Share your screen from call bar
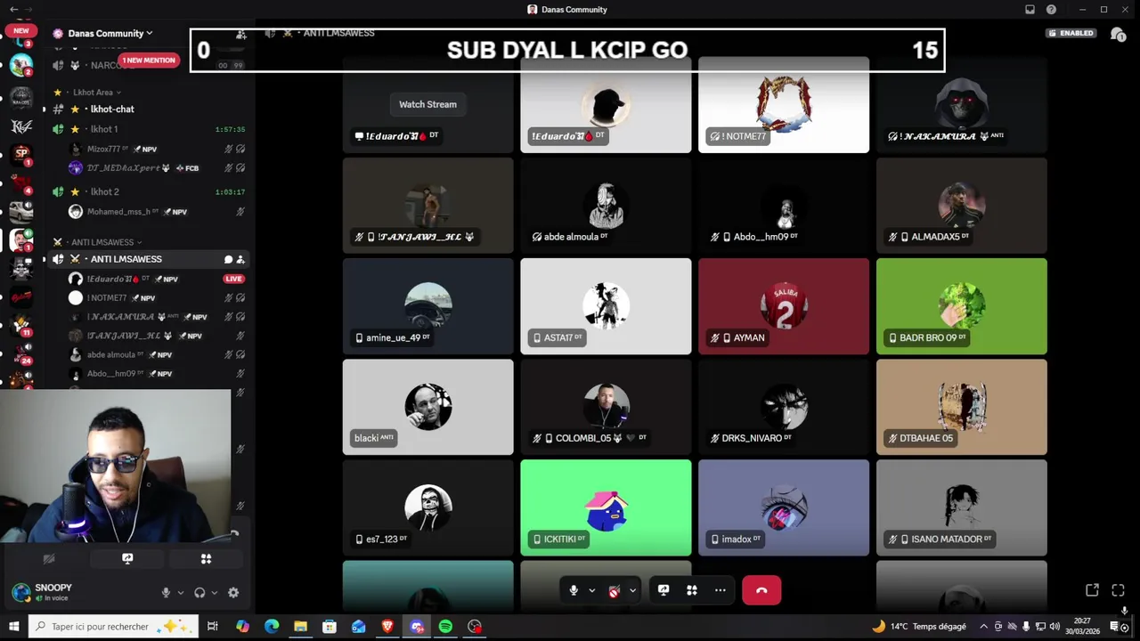The width and height of the screenshot is (1140, 641). [664, 590]
